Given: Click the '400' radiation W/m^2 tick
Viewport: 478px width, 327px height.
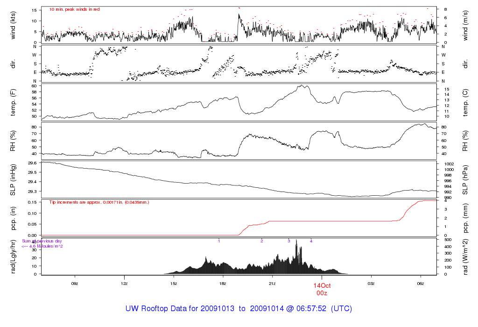Looking at the screenshot, I should [448, 247].
